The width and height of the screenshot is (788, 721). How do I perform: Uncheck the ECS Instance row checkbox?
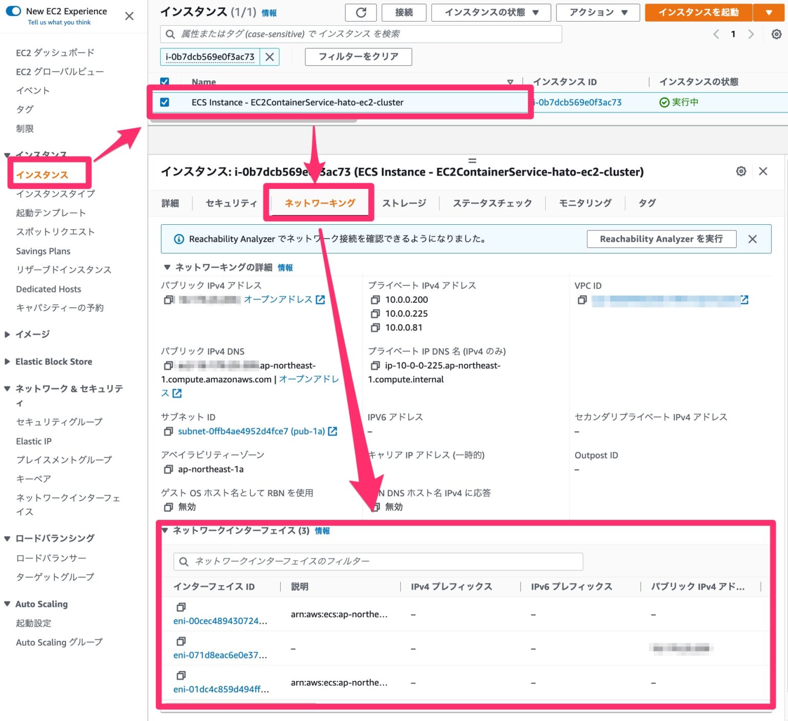point(165,102)
